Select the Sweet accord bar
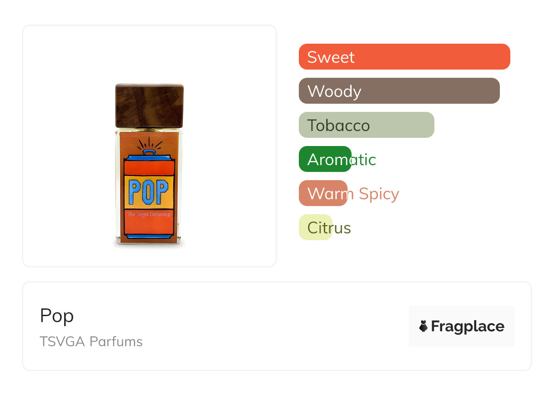This screenshot has width=554, height=393. 404,57
